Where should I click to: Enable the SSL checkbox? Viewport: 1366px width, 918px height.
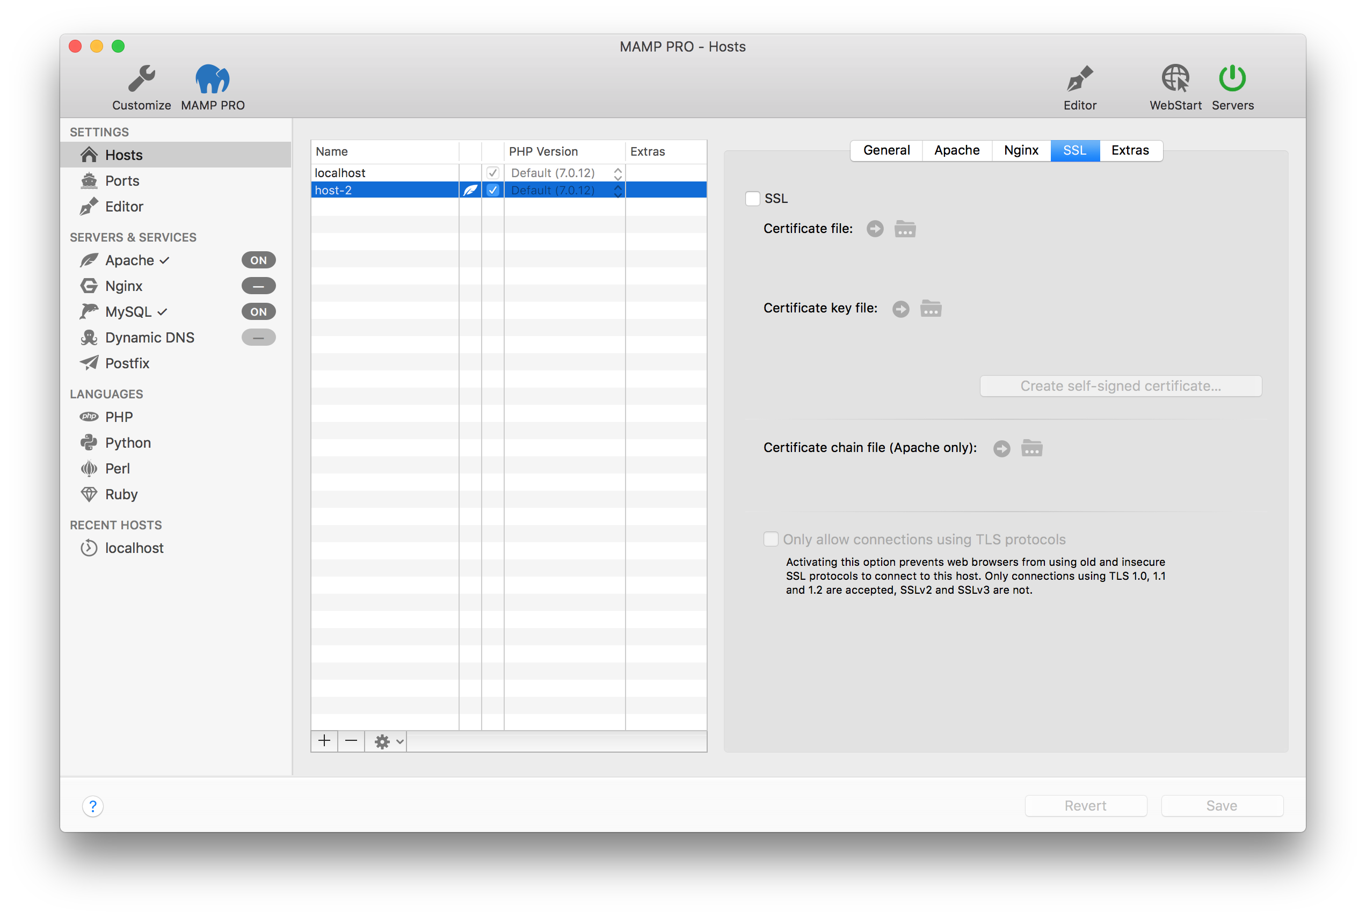coord(752,199)
